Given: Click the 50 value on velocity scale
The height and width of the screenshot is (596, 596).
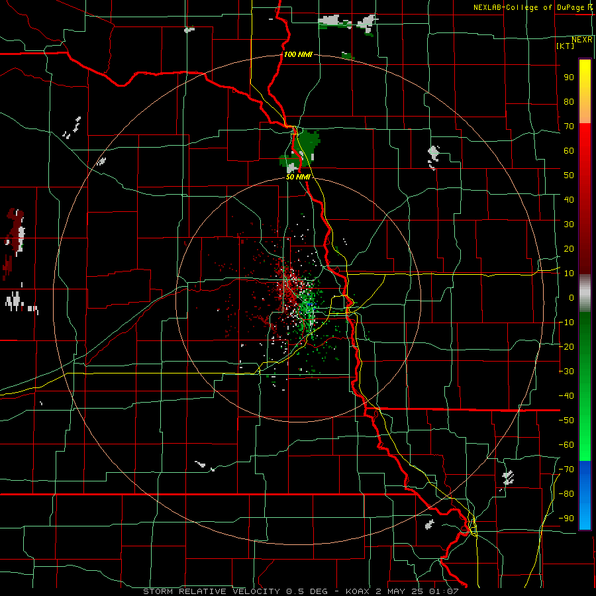Looking at the screenshot, I should click(569, 175).
